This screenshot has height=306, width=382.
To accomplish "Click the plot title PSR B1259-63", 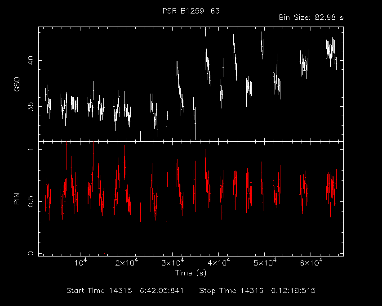I will coord(191,11).
